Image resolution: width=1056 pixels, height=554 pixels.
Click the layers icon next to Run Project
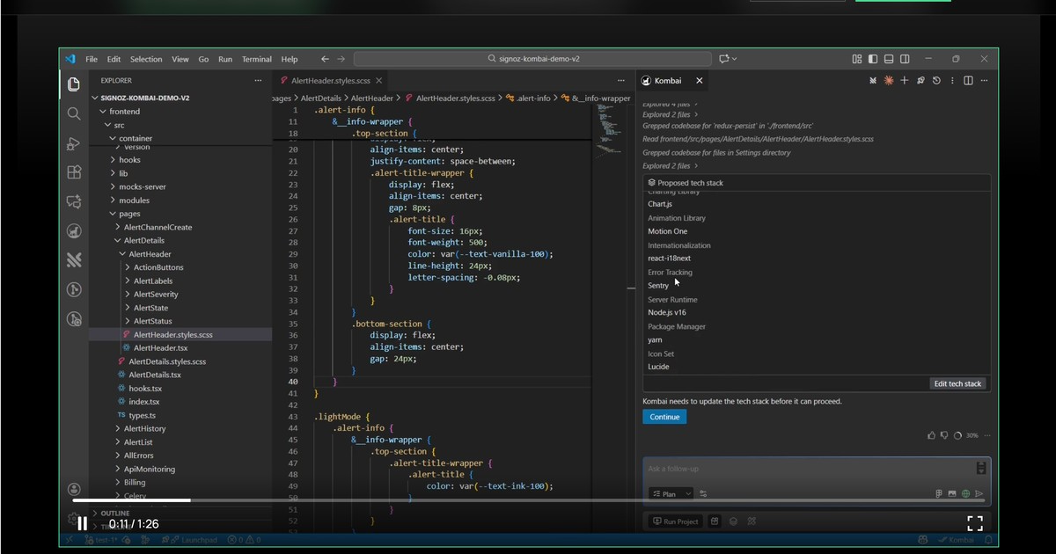click(733, 521)
